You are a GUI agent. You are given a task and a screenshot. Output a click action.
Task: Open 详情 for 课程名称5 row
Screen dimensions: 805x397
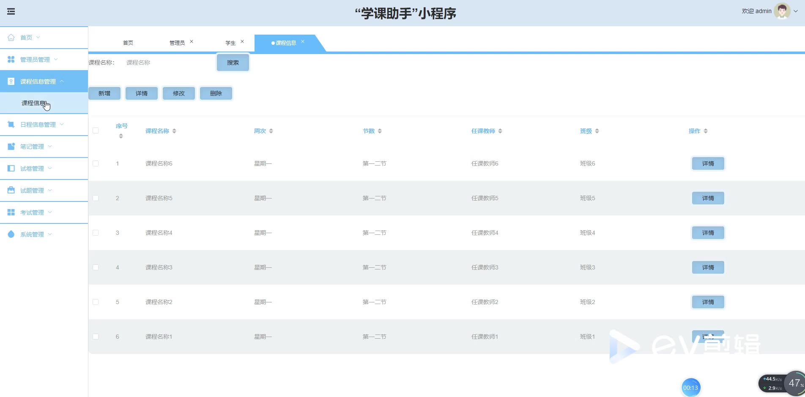(708, 198)
